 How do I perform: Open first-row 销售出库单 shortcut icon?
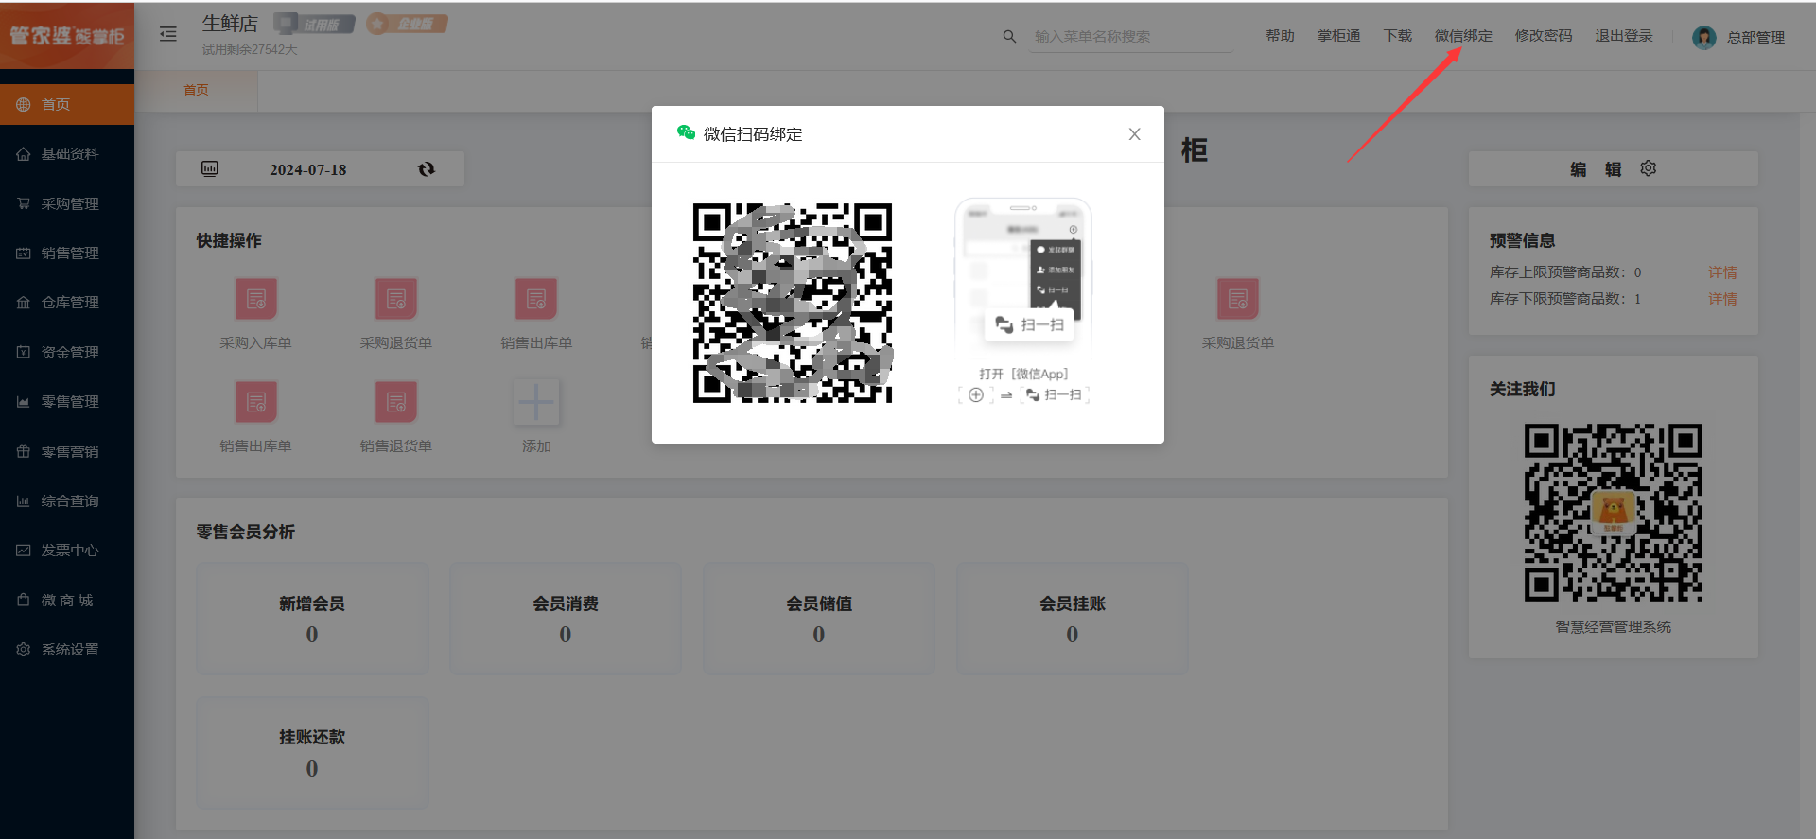tap(536, 299)
